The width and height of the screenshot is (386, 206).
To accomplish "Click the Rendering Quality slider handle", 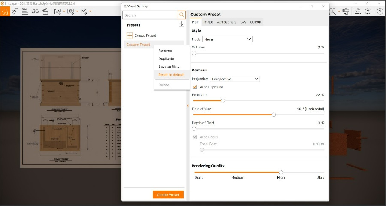I will click(281, 172).
